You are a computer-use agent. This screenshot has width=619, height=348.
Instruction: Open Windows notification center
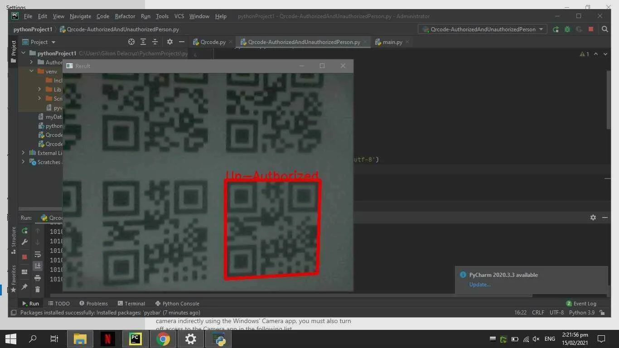[x=601, y=338]
